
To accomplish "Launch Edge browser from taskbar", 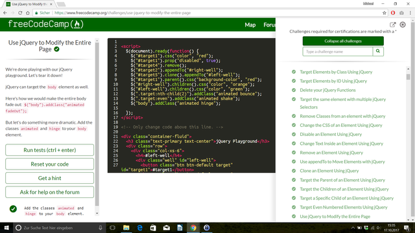I will pyautogui.click(x=140, y=228).
